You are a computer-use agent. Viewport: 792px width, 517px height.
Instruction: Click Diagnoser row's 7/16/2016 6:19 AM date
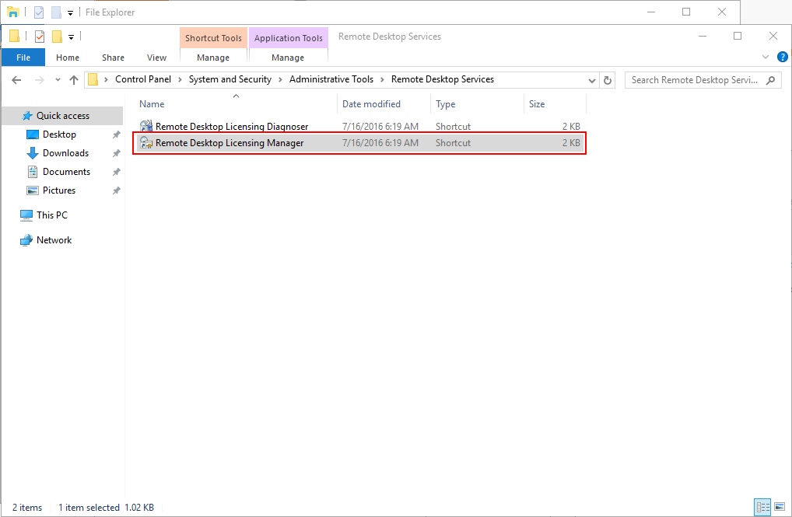coord(380,126)
